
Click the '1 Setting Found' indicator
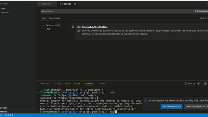click(x=201, y=11)
